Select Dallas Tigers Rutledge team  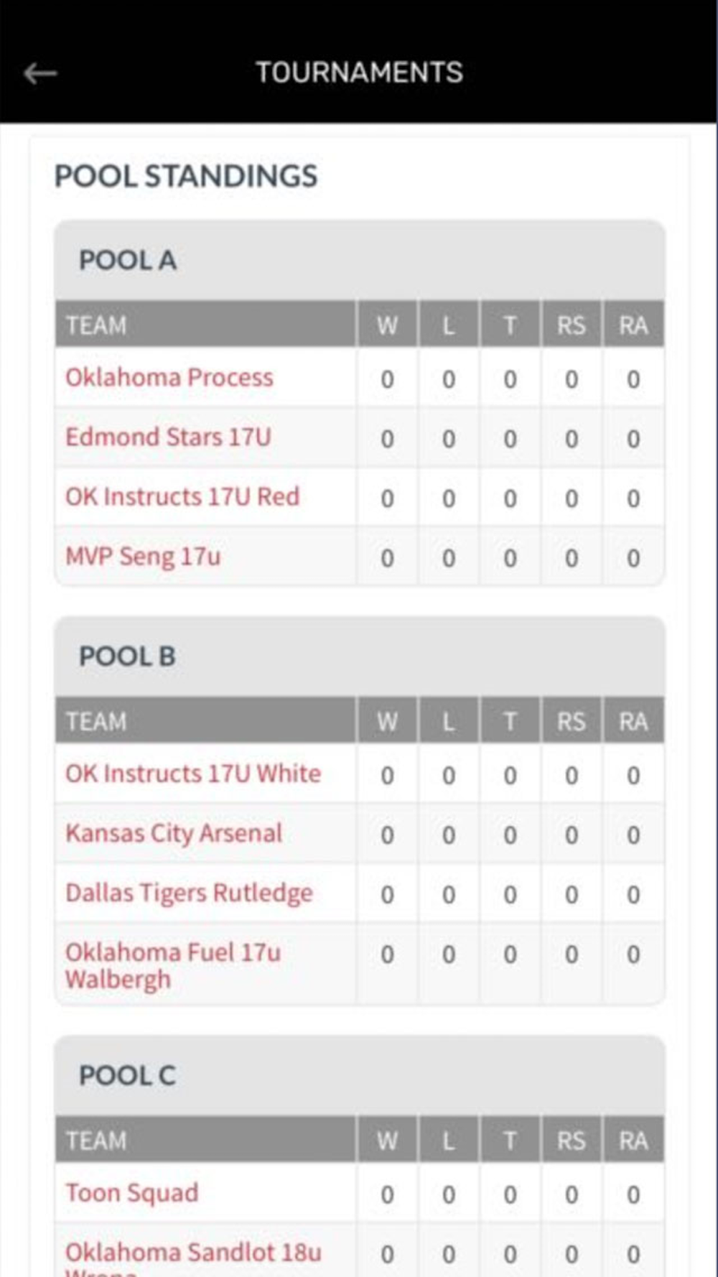coord(189,893)
